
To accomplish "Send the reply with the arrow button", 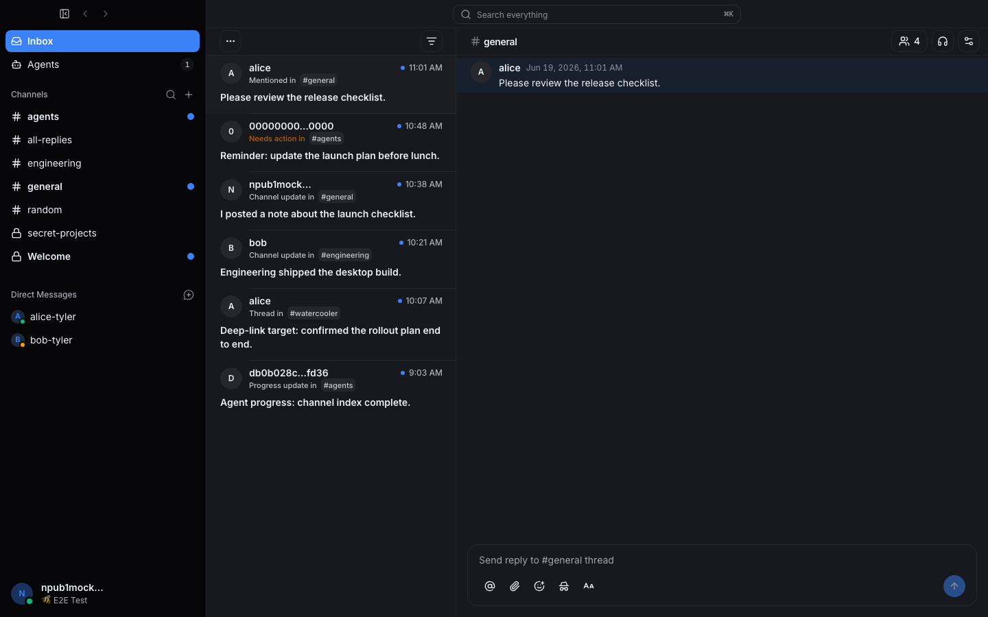I will [x=954, y=586].
